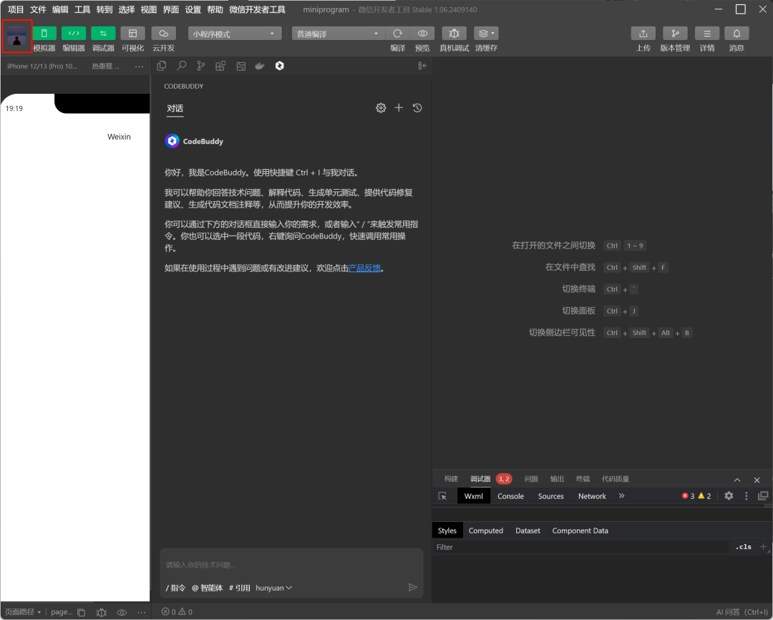The width and height of the screenshot is (773, 620).
Task: Switch to the 问题 panel tab
Action: [531, 479]
